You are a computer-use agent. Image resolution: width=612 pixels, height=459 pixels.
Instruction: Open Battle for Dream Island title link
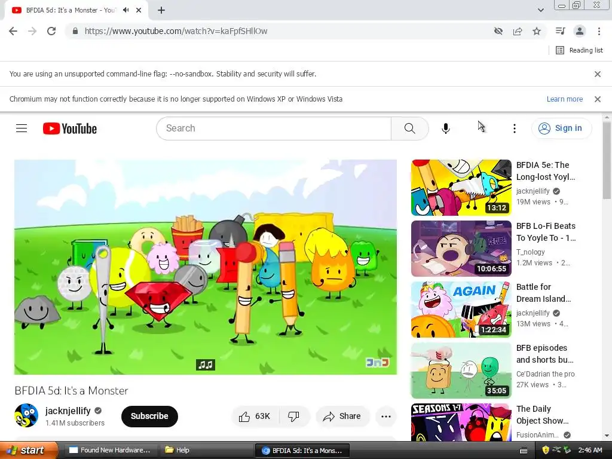point(543,293)
